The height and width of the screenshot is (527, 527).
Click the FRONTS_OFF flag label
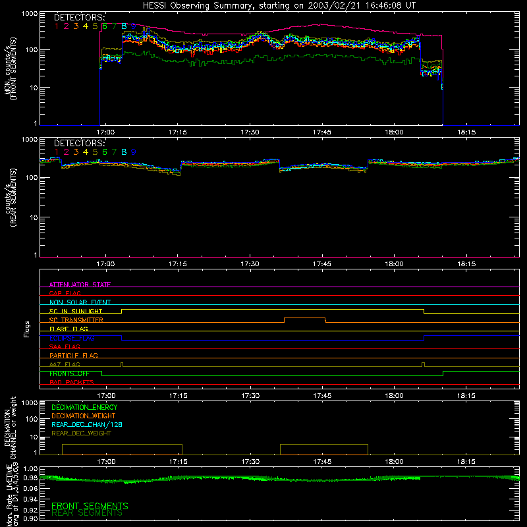[x=69, y=374]
